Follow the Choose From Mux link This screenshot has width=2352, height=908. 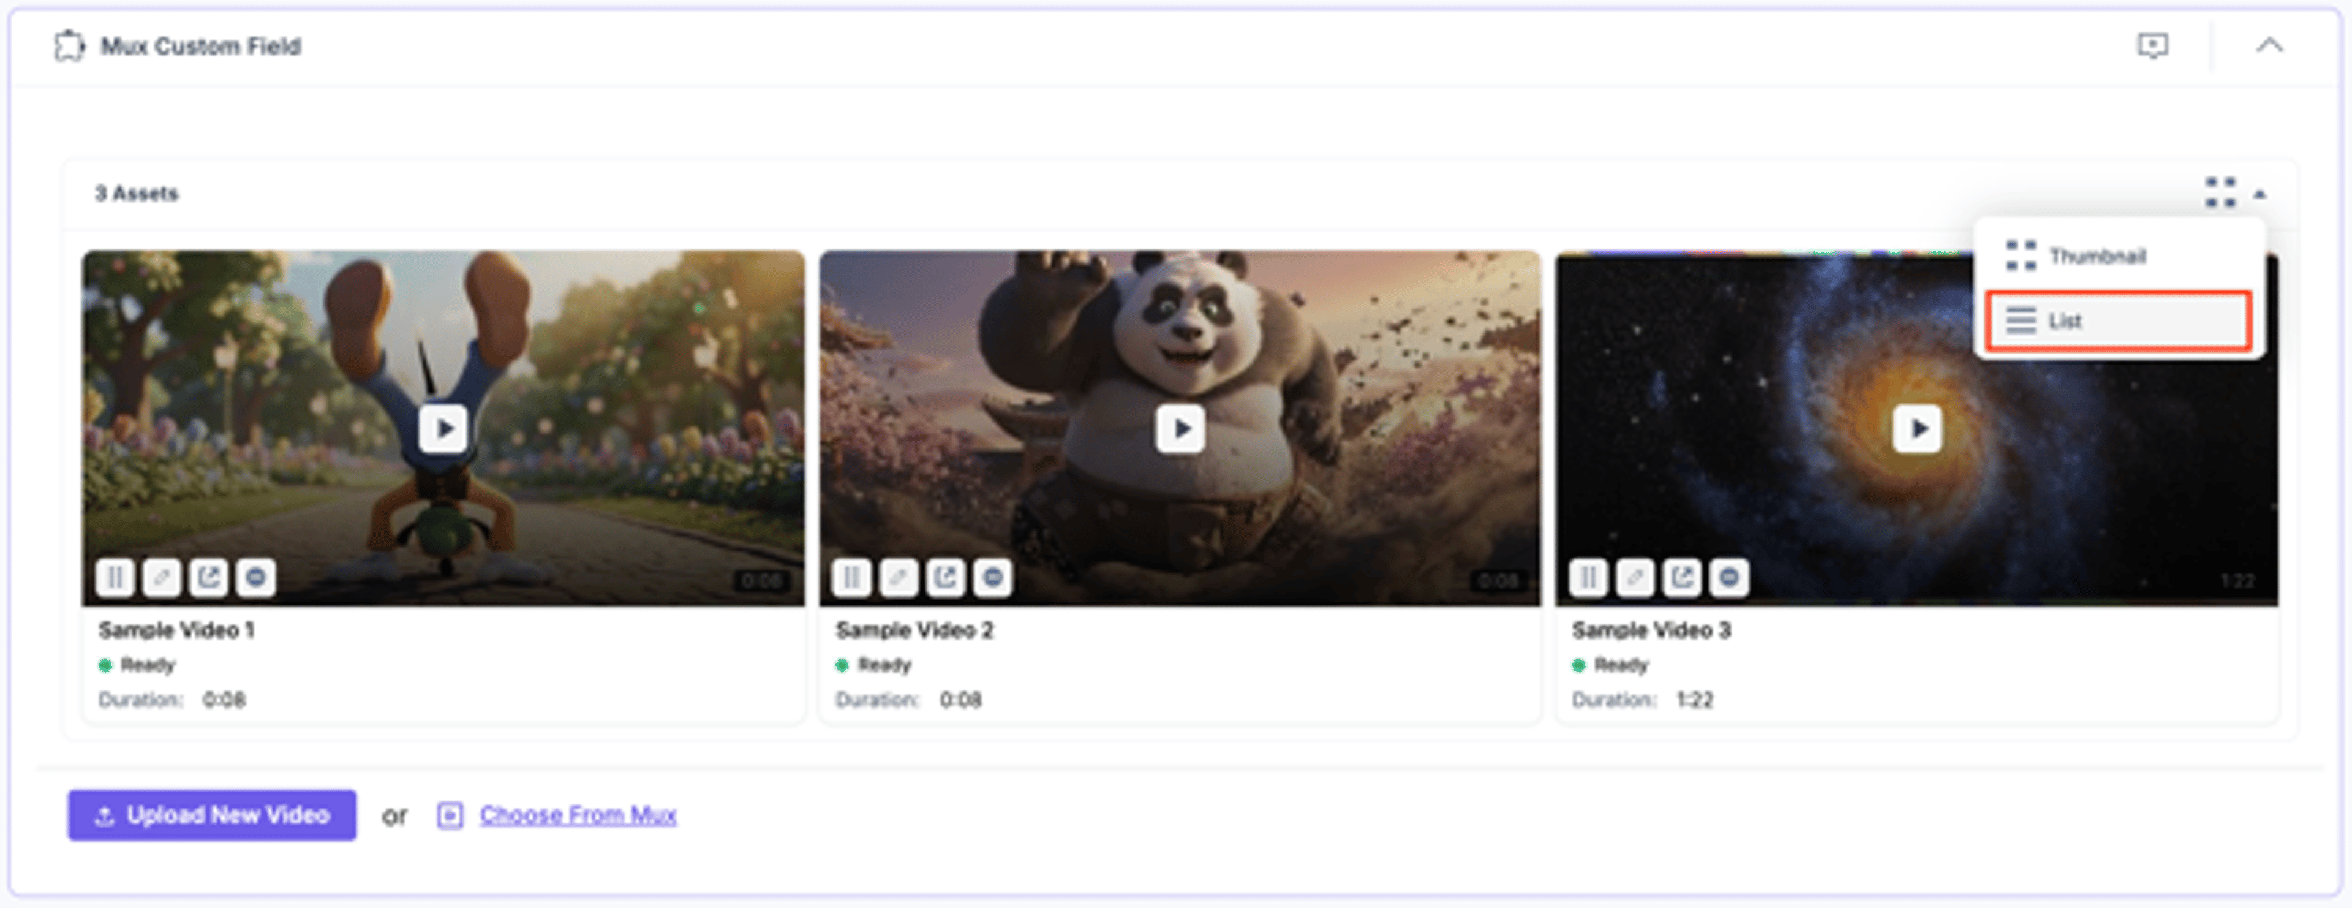pyautogui.click(x=578, y=815)
